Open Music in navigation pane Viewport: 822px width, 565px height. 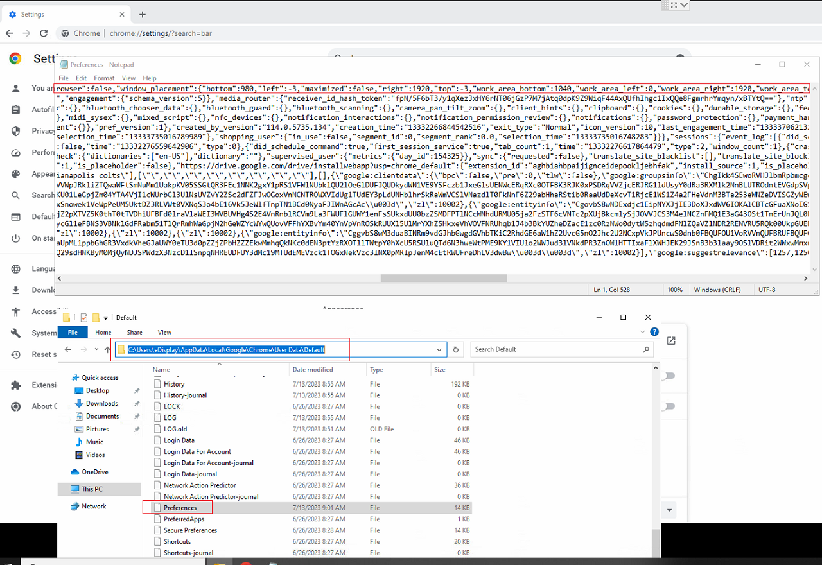pos(94,442)
